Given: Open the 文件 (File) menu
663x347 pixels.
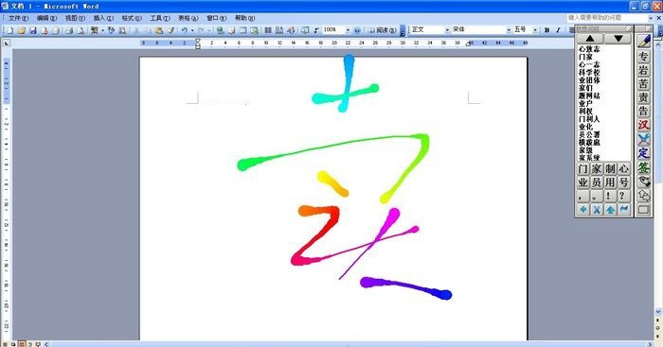Looking at the screenshot, I should pyautogui.click(x=18, y=18).
